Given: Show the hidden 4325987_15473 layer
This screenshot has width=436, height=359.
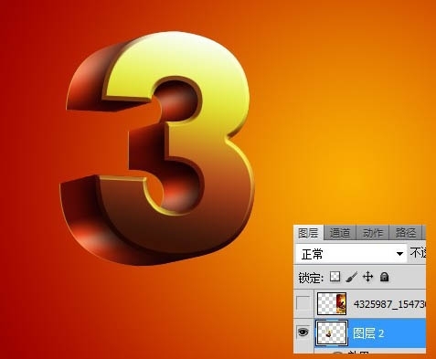Looking at the screenshot, I should tap(303, 303).
